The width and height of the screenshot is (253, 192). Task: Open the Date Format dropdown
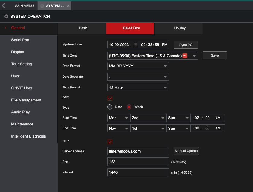point(138,66)
